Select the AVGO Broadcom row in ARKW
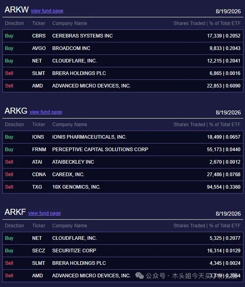 coord(123,48)
